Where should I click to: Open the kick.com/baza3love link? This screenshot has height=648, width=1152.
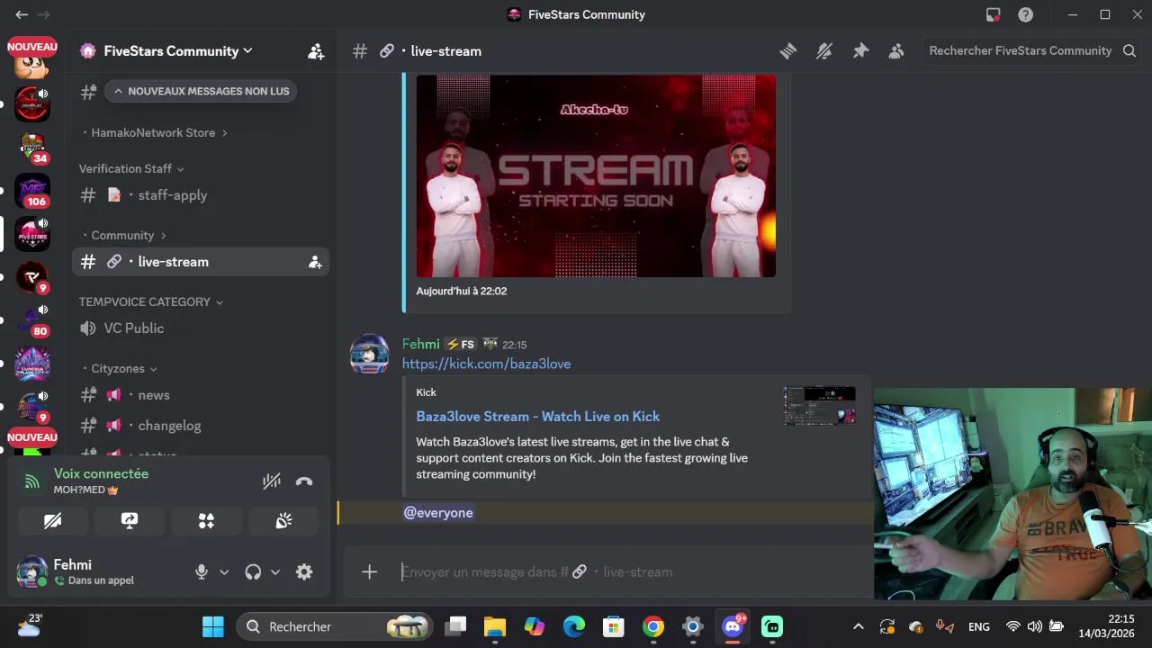pos(486,364)
